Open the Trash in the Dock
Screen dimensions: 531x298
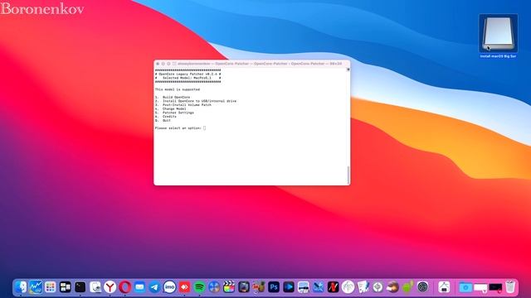tap(510, 287)
